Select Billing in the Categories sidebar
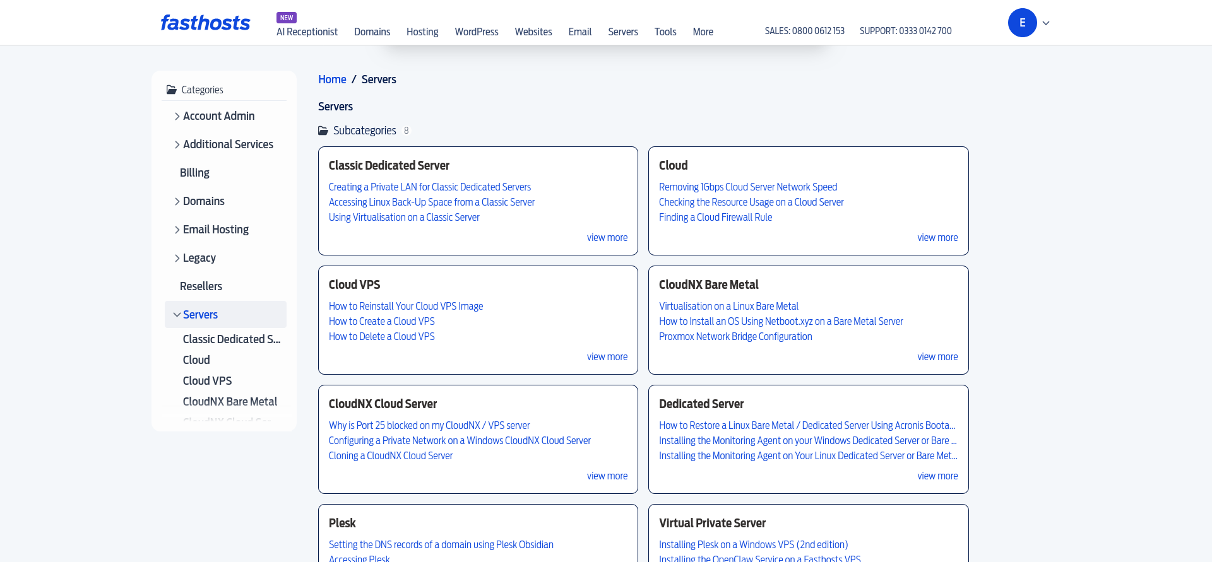The width and height of the screenshot is (1212, 562). [x=194, y=173]
